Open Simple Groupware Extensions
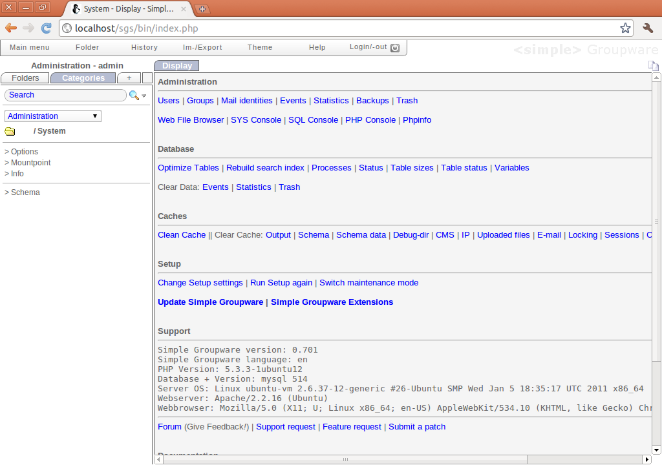 point(332,302)
